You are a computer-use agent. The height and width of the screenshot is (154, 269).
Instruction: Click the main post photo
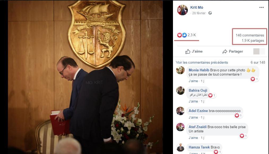coord(85,77)
